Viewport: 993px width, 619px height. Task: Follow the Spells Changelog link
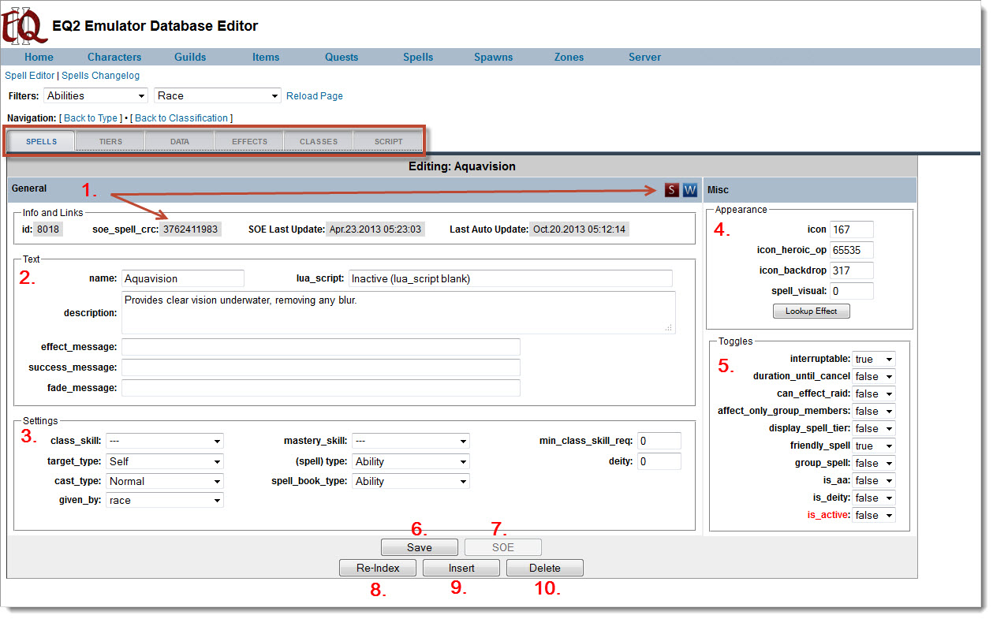pyautogui.click(x=100, y=76)
